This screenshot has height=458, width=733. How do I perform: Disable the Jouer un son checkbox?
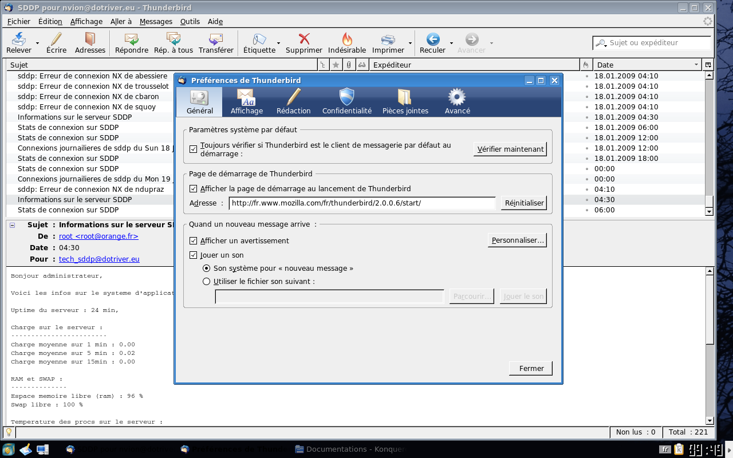(x=193, y=255)
